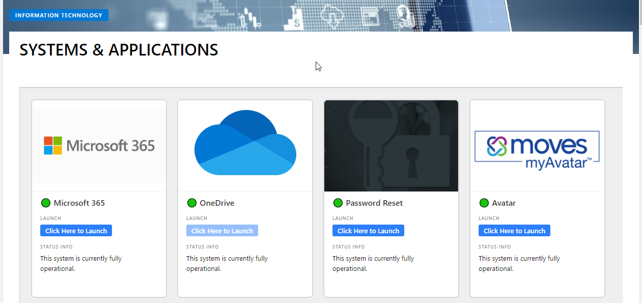Click green status dot beside Avatar
The image size is (642, 303).
484,203
